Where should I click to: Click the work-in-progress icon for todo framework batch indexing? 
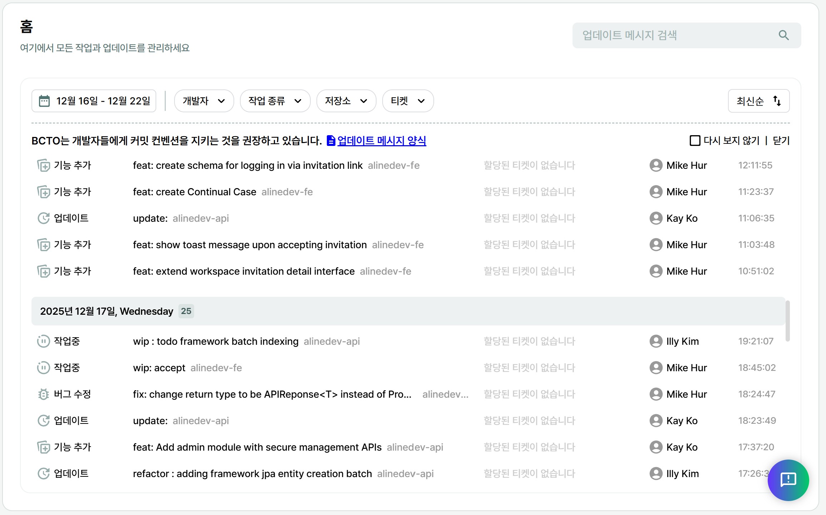(x=43, y=341)
